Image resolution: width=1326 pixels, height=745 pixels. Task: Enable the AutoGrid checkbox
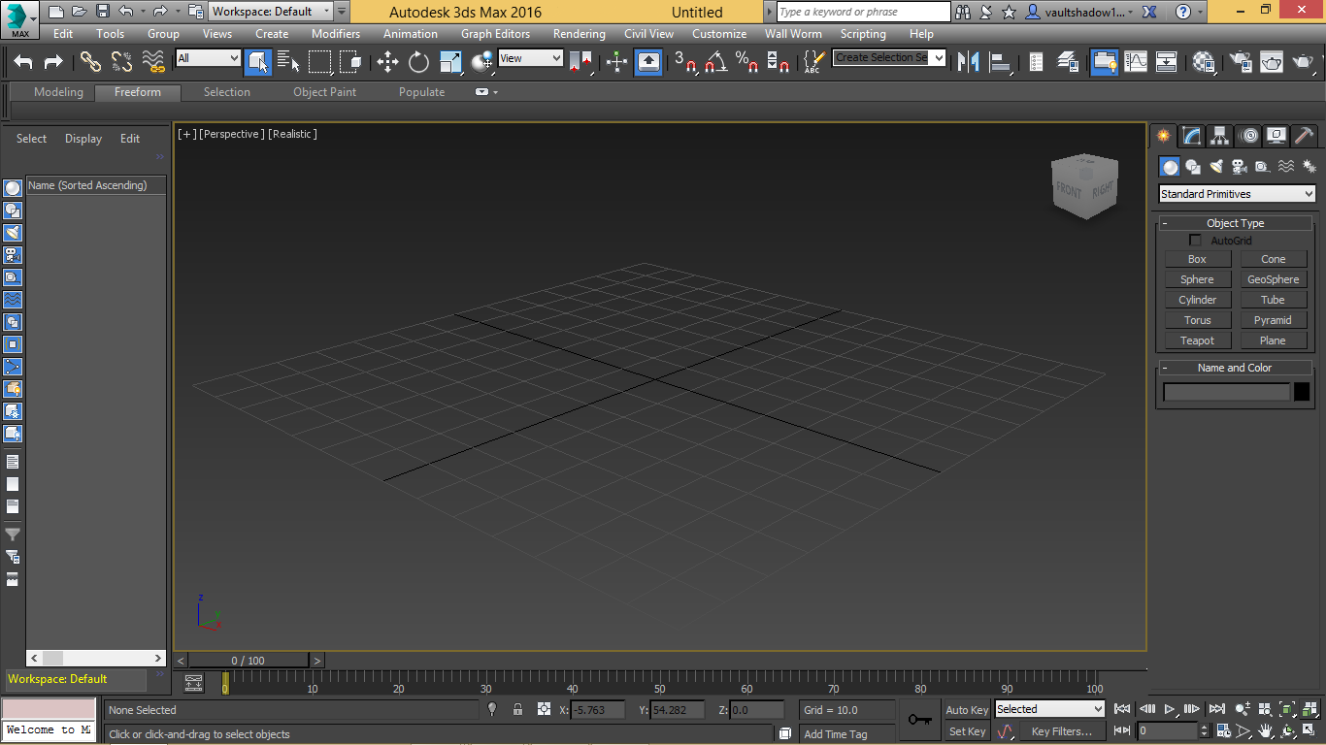point(1196,241)
